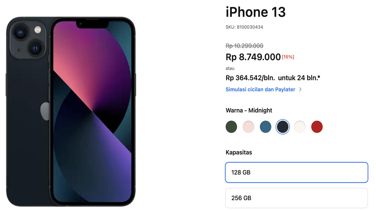This screenshot has width=376, height=211.
Task: Open Simulasi cicilan dan Paylater link
Action: (x=260, y=89)
